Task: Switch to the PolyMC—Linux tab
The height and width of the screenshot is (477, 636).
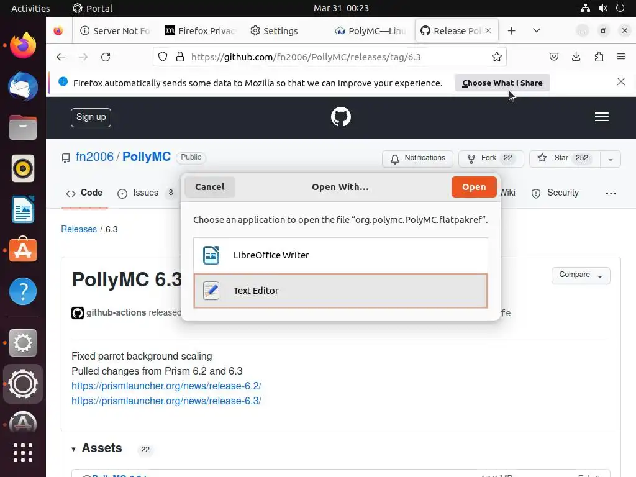Action: (x=370, y=31)
